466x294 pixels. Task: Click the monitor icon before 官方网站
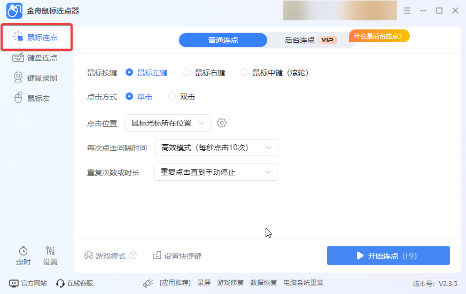click(x=14, y=283)
